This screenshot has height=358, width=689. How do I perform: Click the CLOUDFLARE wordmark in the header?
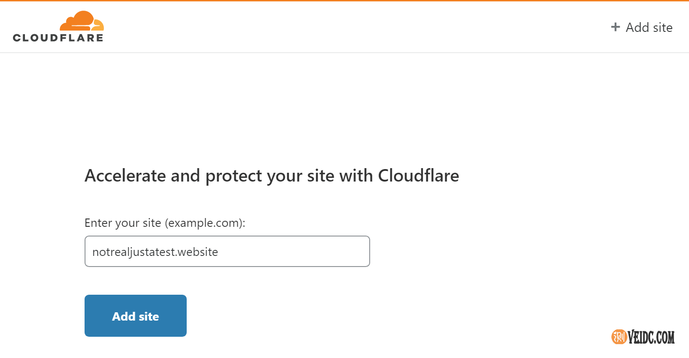coord(58,38)
